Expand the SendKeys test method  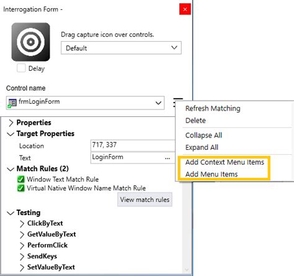22,257
